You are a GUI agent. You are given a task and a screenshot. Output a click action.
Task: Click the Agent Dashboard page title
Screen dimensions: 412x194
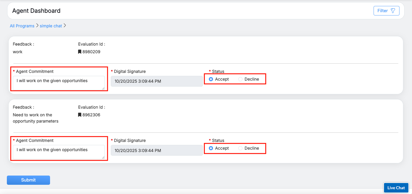(x=36, y=11)
